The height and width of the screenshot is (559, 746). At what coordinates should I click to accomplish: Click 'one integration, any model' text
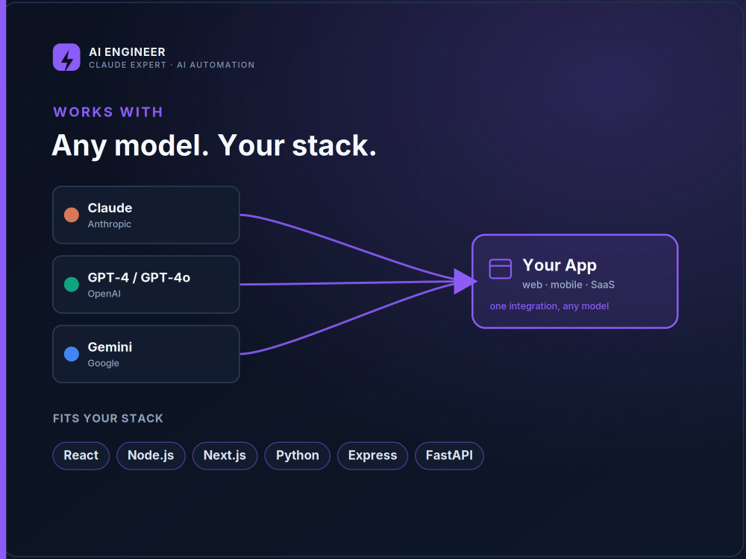click(x=549, y=306)
